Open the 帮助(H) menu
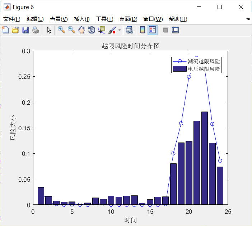The height and width of the screenshot is (226, 252). tap(178, 19)
